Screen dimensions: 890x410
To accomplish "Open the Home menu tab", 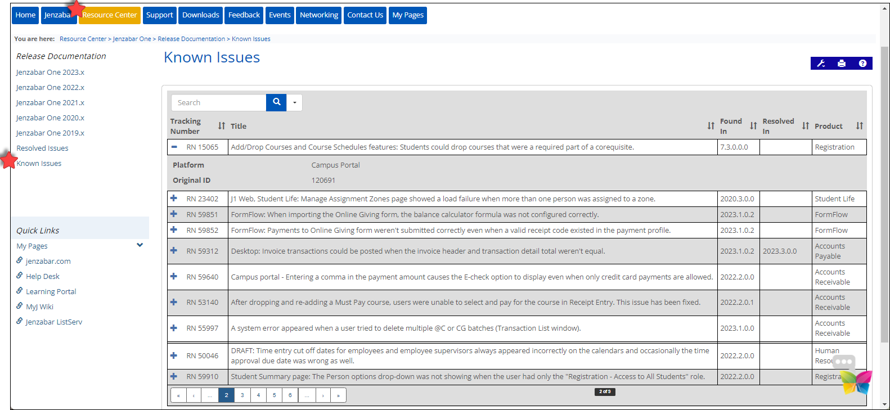I will [25, 15].
